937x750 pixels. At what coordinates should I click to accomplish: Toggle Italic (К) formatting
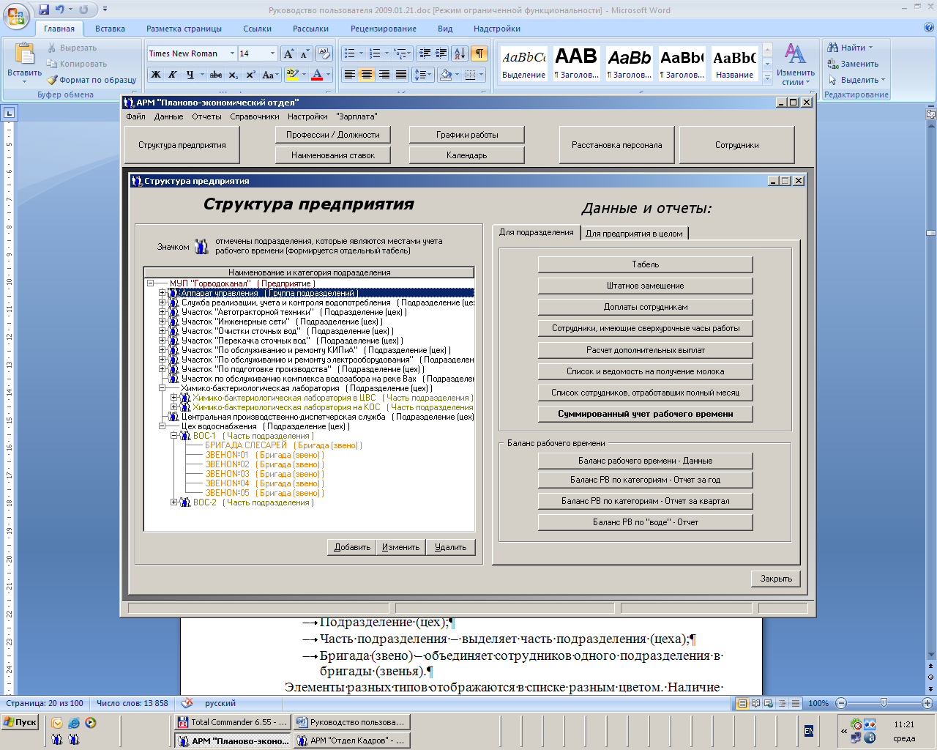[x=173, y=75]
